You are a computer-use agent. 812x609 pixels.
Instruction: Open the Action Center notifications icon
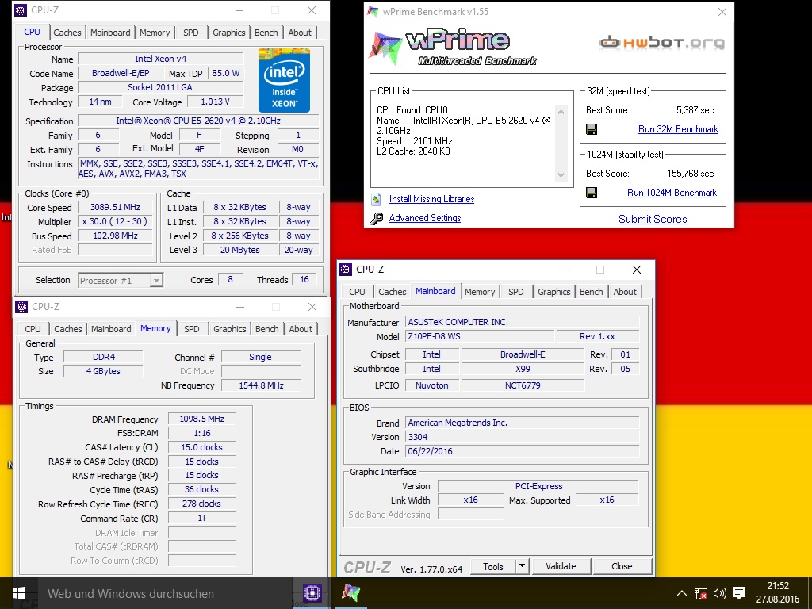coord(739,593)
